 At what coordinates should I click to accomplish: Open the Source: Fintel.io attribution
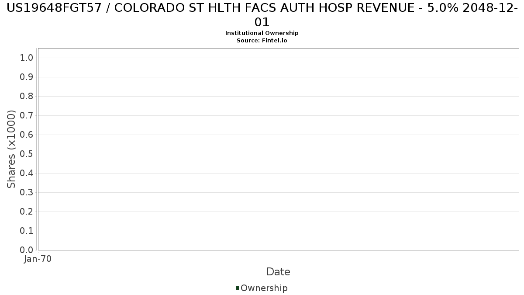pos(262,41)
